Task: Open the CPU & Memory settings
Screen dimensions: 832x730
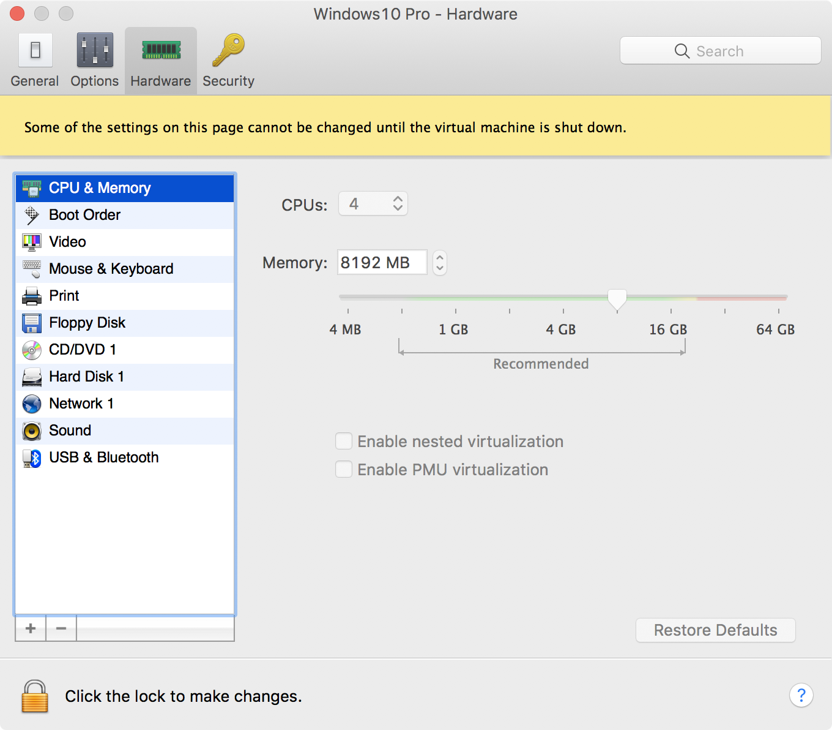Action: point(125,188)
